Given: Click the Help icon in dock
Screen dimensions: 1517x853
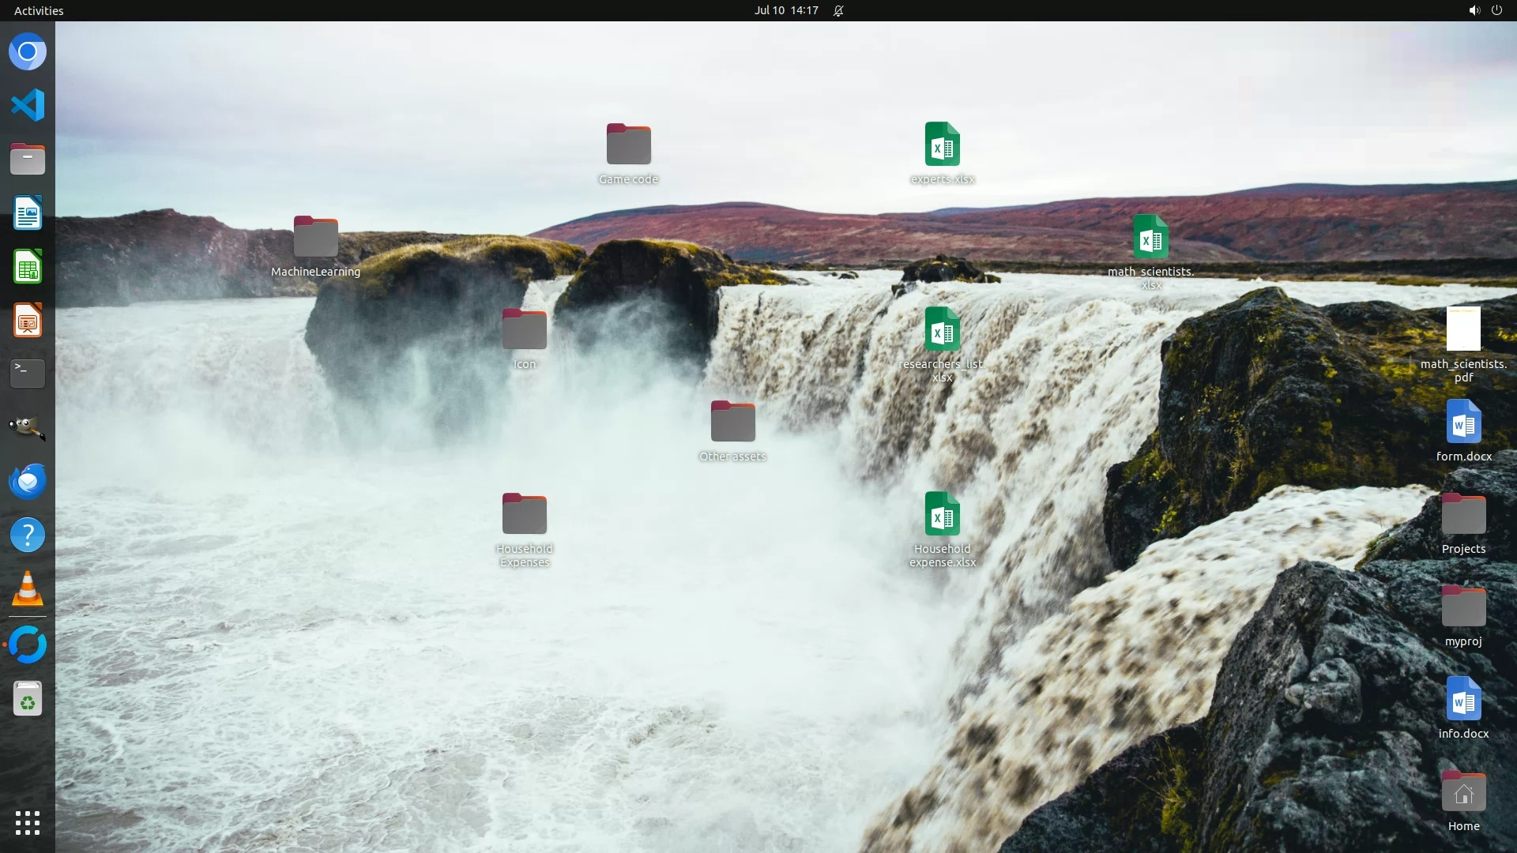Looking at the screenshot, I should tap(28, 535).
